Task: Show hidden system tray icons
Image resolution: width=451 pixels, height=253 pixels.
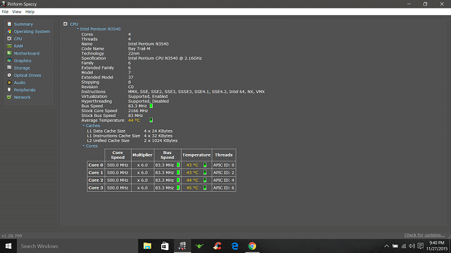Action: [x=387, y=246]
